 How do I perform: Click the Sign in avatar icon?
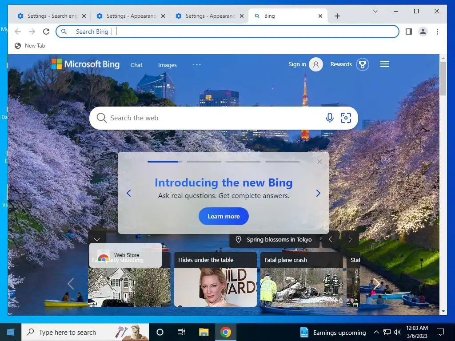316,64
